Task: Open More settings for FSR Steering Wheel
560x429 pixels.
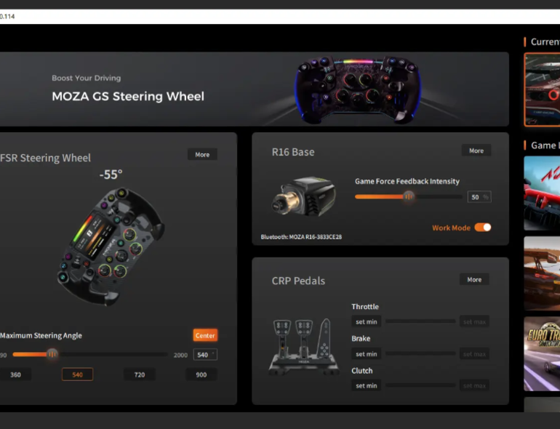Action: [202, 154]
